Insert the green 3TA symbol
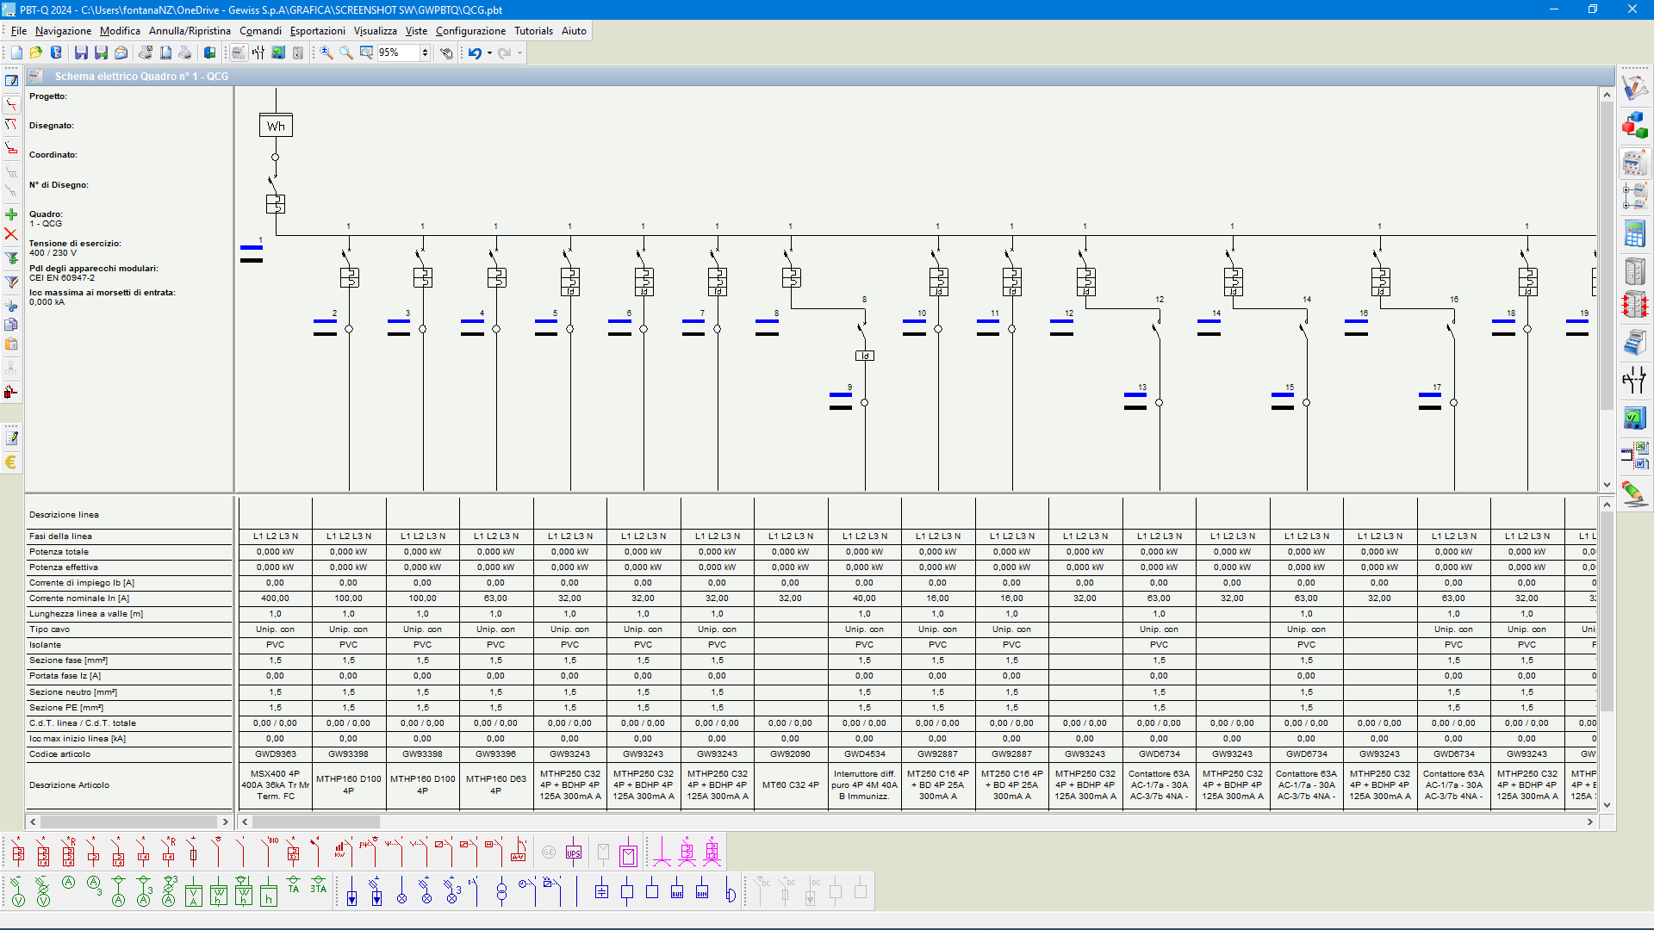 click(x=319, y=887)
